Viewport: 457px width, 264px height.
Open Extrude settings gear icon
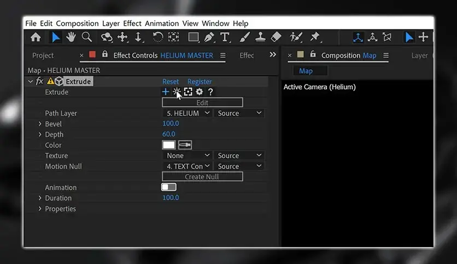coord(200,92)
